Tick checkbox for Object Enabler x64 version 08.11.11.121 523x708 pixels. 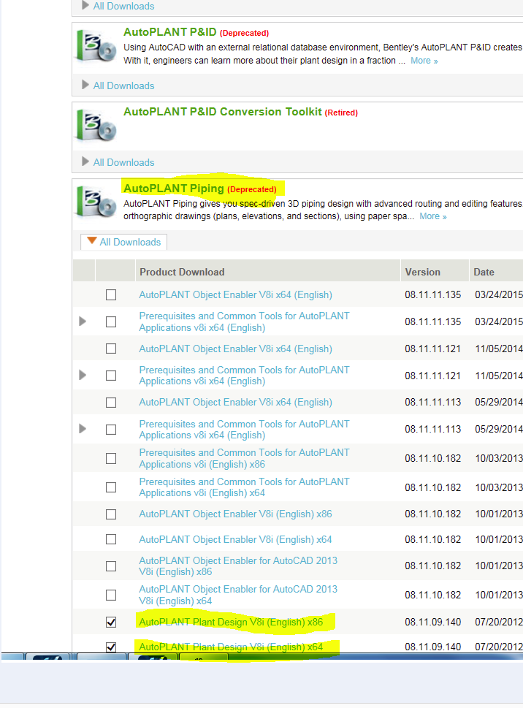(x=111, y=349)
